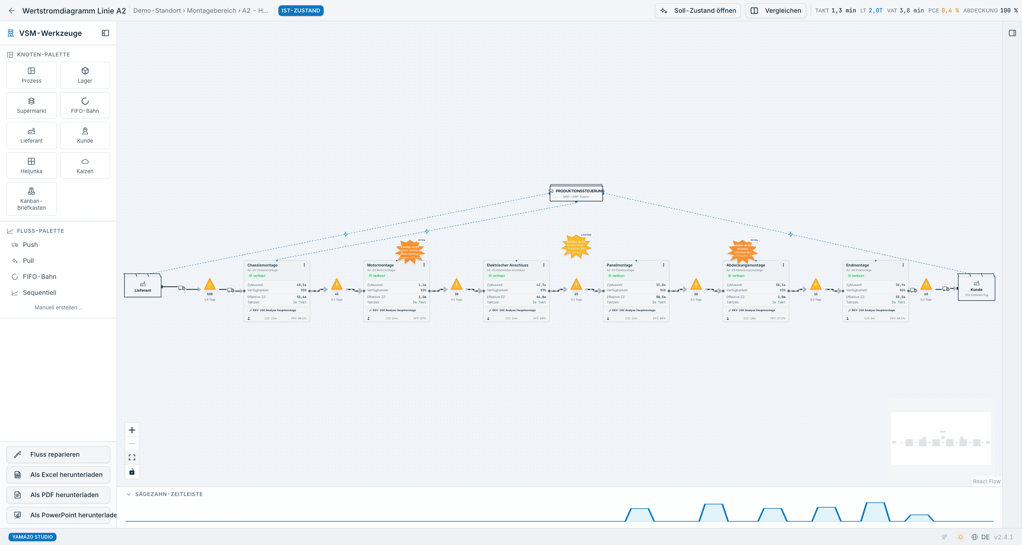Open Motormontage node options menu
Viewport: 1022px width, 545px height.
(424, 265)
